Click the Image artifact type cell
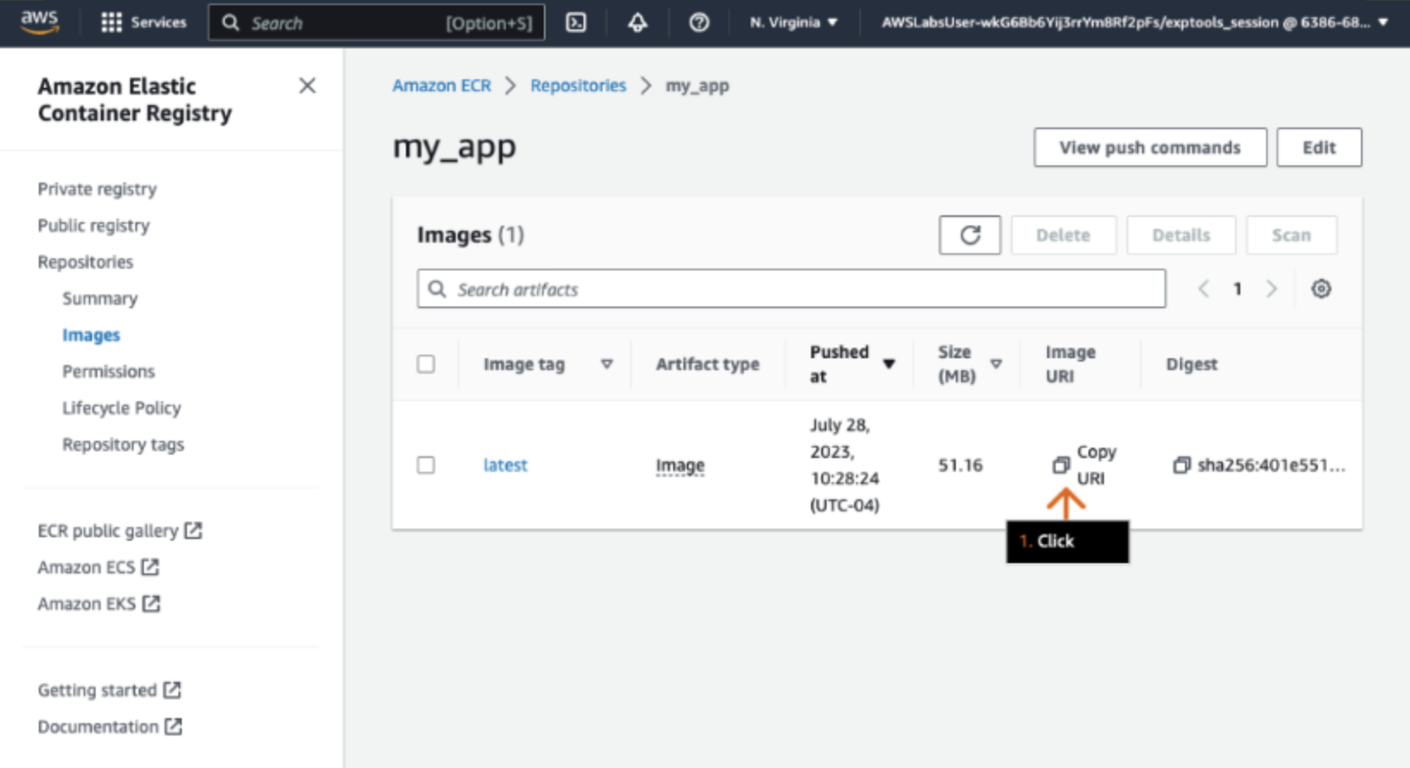Screen dimensions: 1410x768 click(x=680, y=465)
